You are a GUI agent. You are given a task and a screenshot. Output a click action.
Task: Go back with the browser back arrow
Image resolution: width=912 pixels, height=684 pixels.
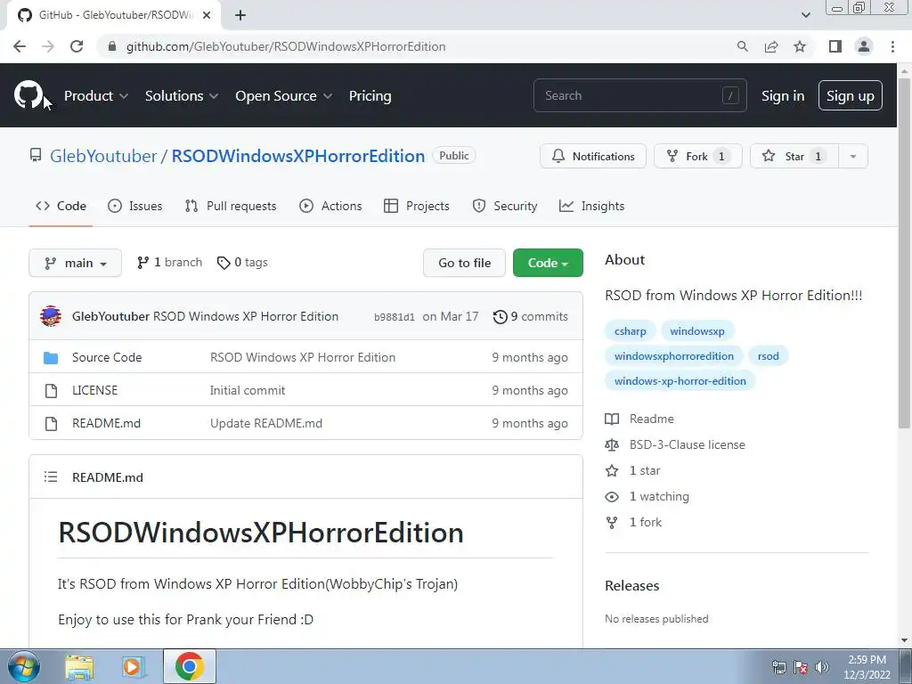[x=20, y=46]
